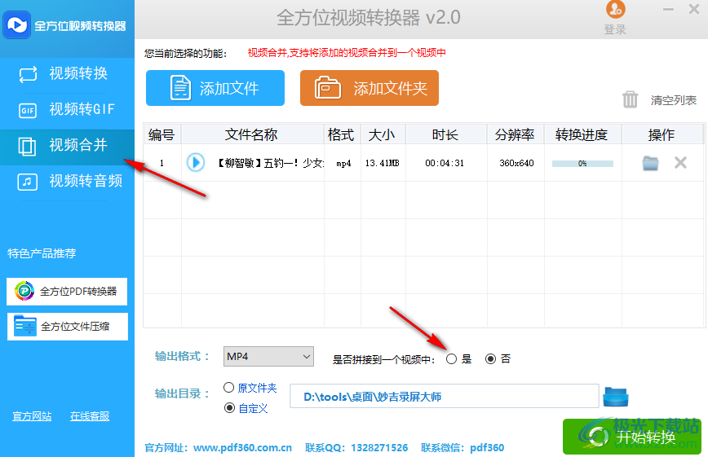Open the 在线客服 link
Image resolution: width=708 pixels, height=457 pixels.
90,416
